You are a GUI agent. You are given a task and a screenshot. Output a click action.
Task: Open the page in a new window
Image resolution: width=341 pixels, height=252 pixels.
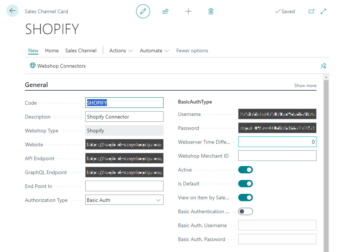pyautogui.click(x=311, y=11)
